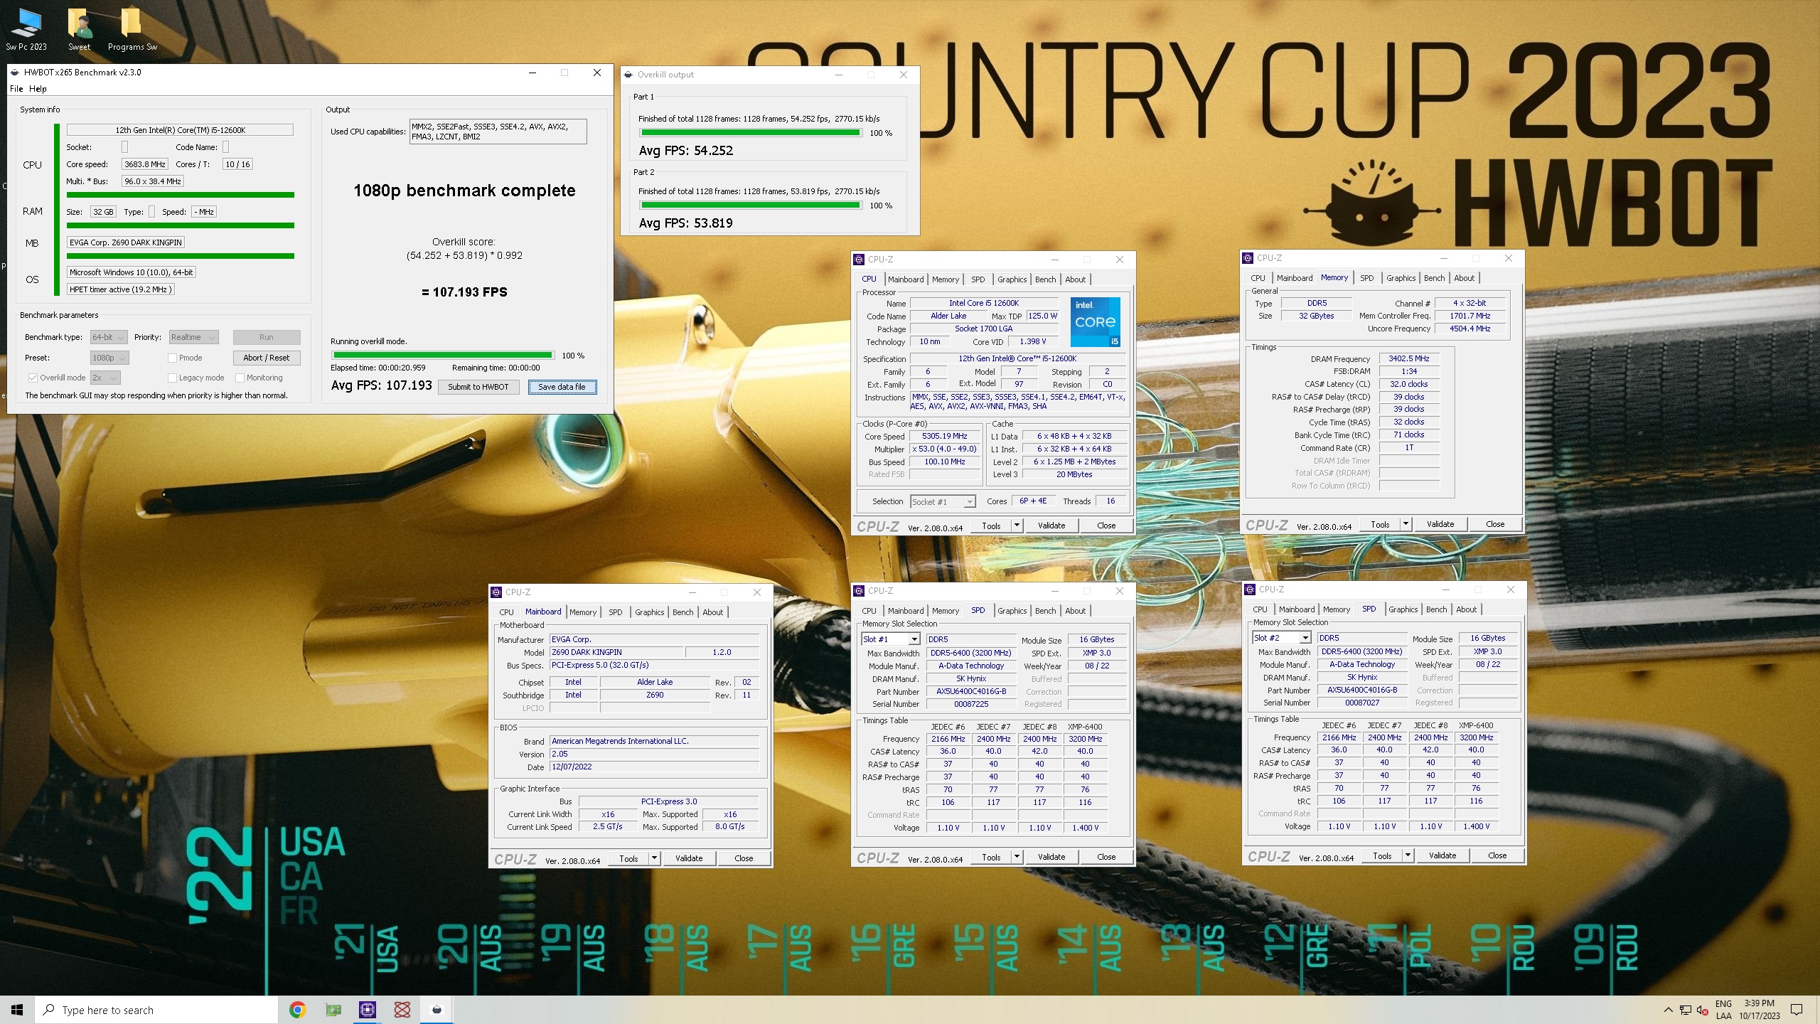Click the CPU-Z icon in the Mainboard window title
The image size is (1820, 1024).
pyautogui.click(x=496, y=592)
